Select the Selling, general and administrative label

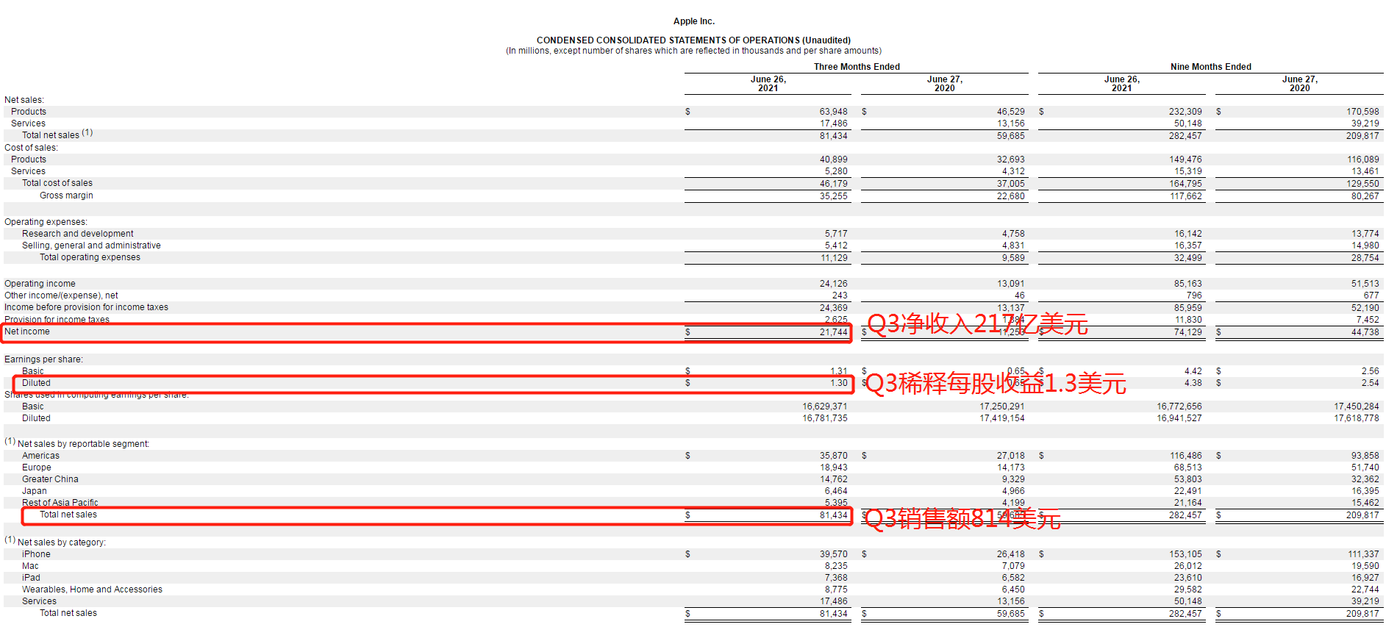tap(91, 246)
